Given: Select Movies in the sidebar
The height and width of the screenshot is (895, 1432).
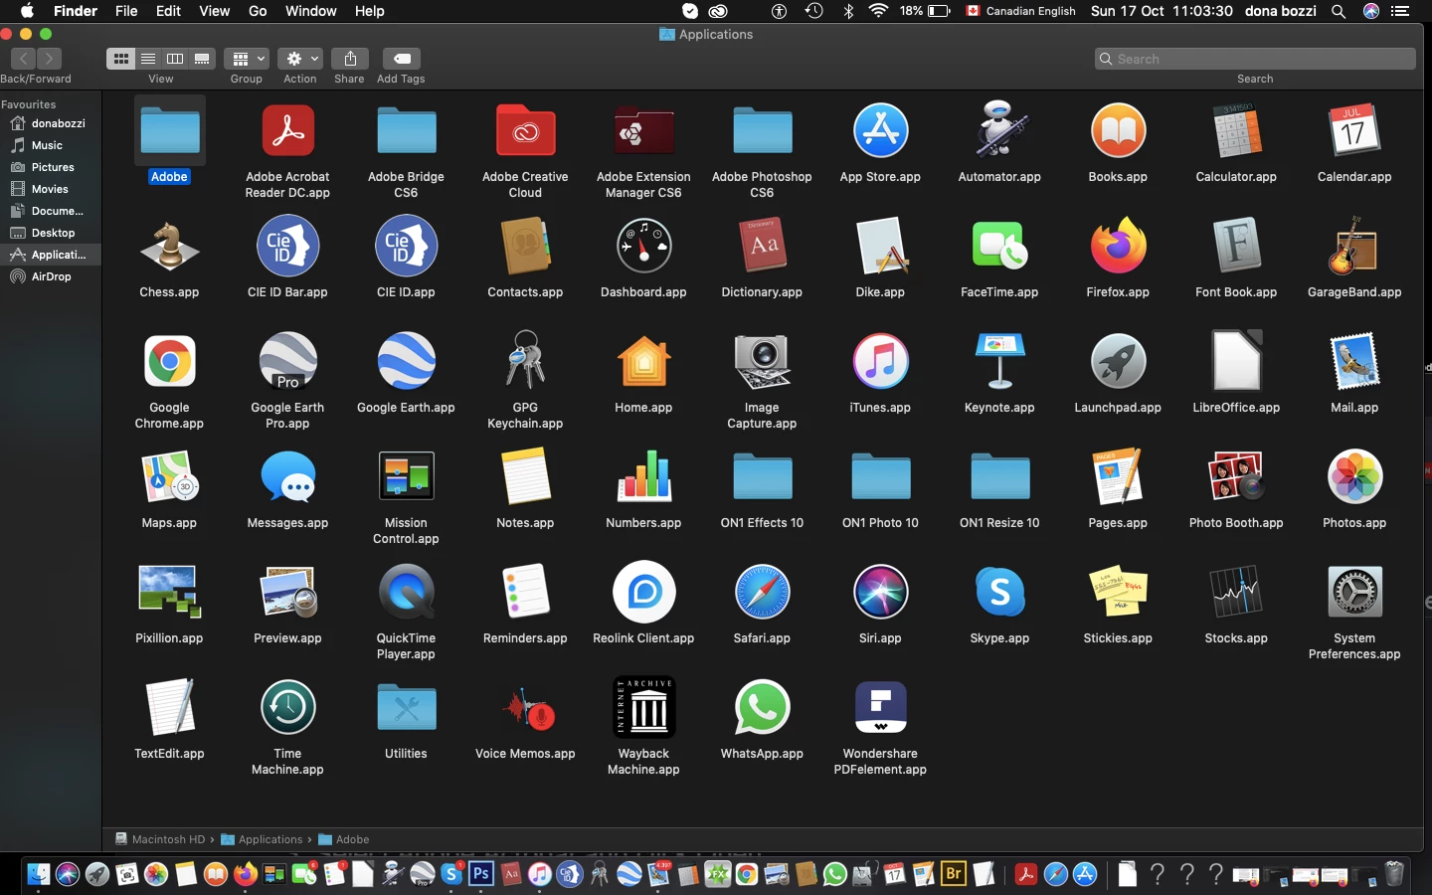Looking at the screenshot, I should click(51, 189).
